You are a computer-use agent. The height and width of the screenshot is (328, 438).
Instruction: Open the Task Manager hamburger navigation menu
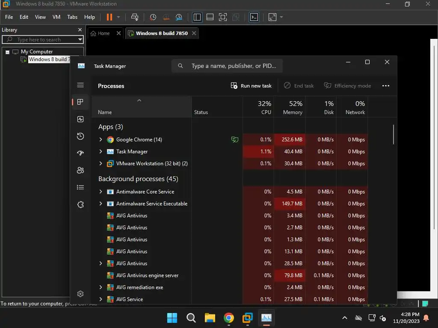(80, 85)
